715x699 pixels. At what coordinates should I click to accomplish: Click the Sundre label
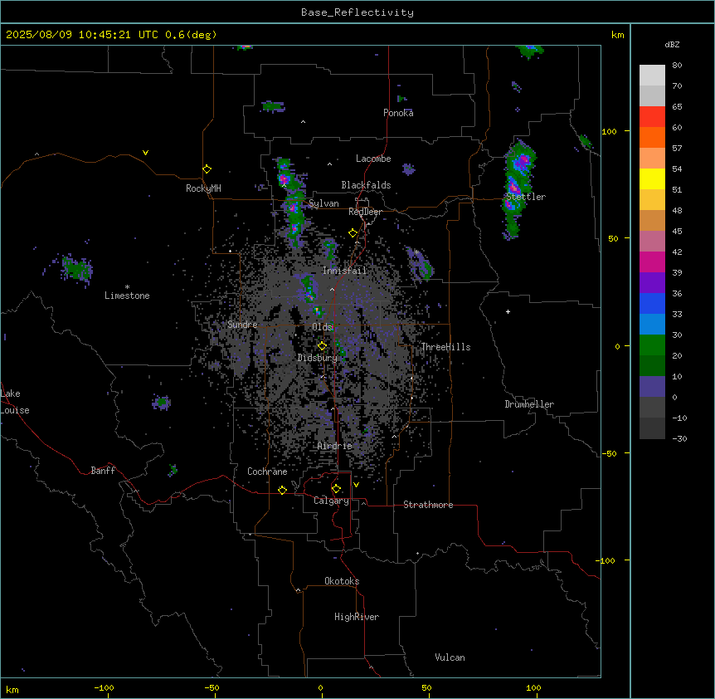coord(242,325)
